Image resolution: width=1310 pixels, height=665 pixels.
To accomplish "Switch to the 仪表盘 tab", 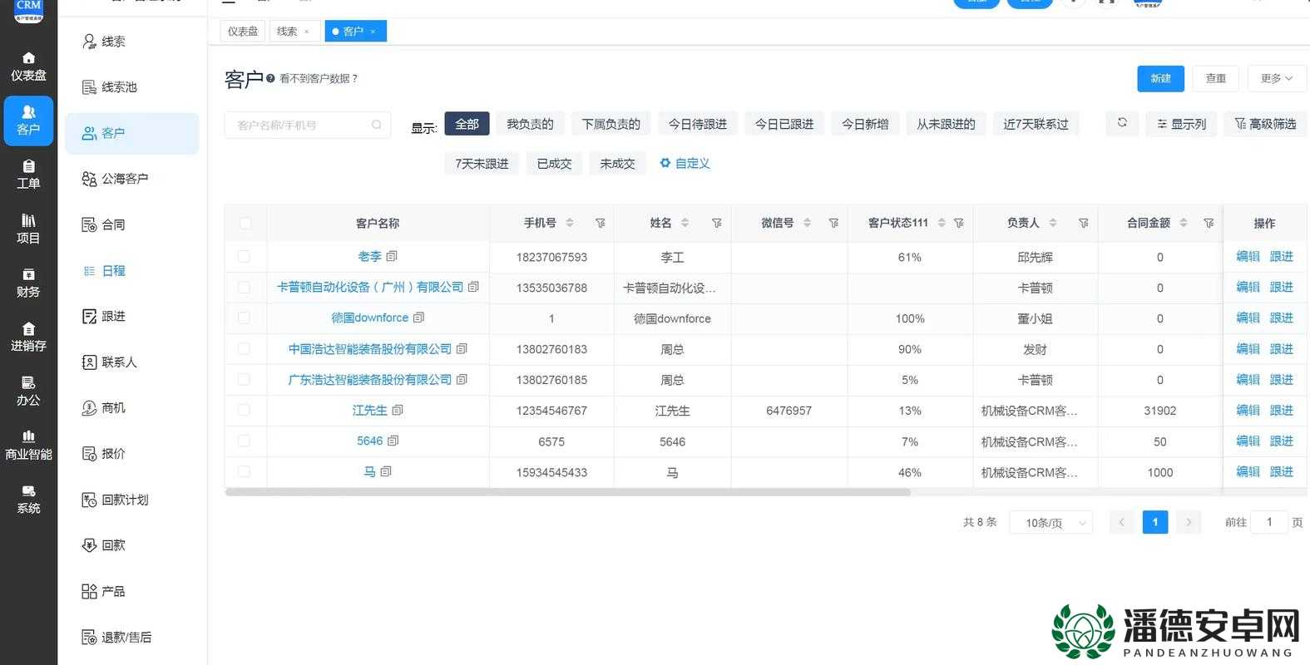I will point(243,32).
